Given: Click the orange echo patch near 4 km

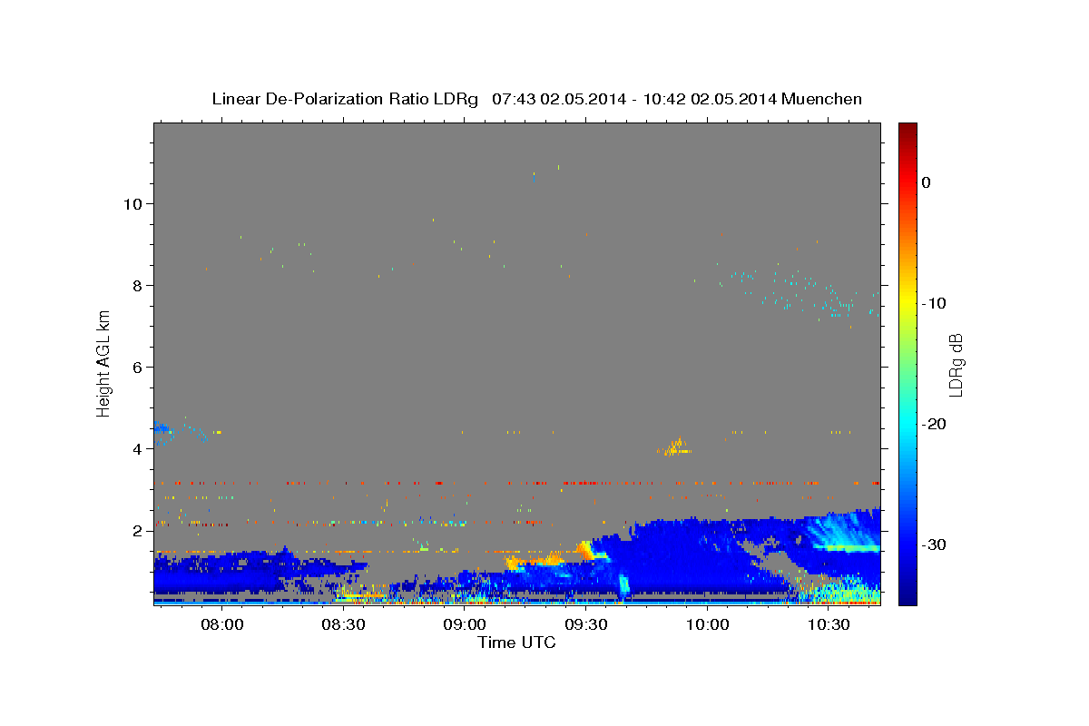Looking at the screenshot, I should [x=675, y=446].
